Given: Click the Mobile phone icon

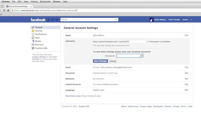Looking at the screenshot, I should coord(33,41).
